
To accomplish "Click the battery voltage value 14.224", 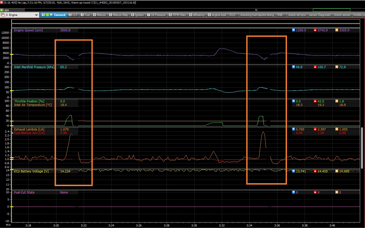I will click(65, 171).
